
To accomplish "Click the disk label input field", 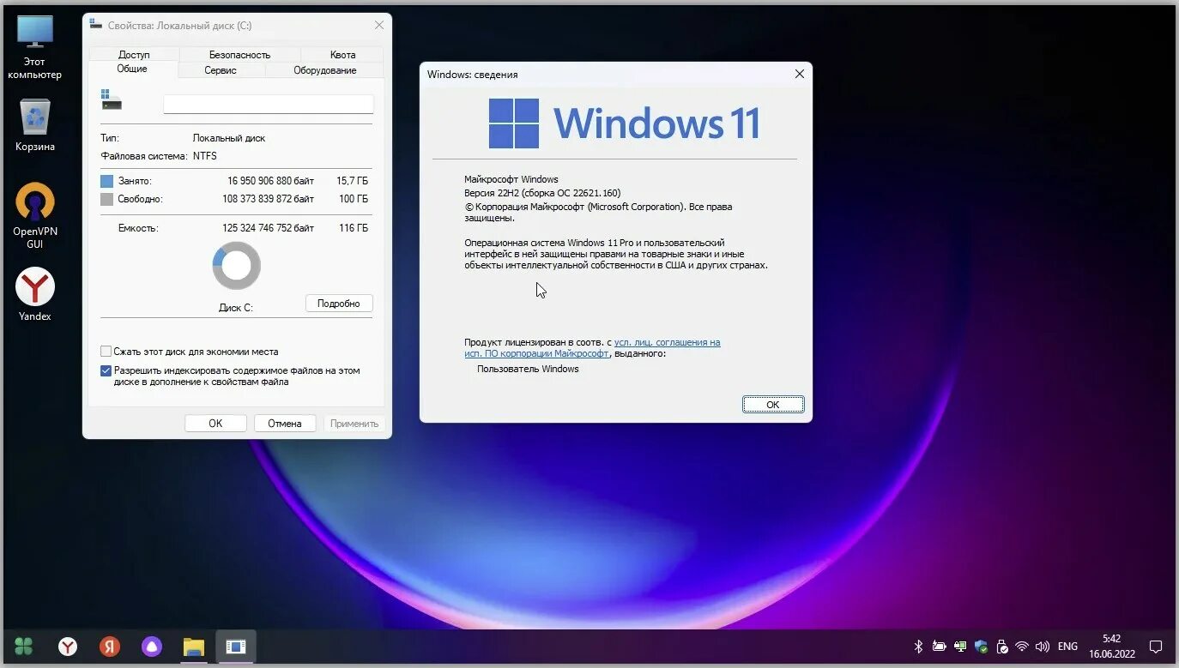I will tap(269, 104).
